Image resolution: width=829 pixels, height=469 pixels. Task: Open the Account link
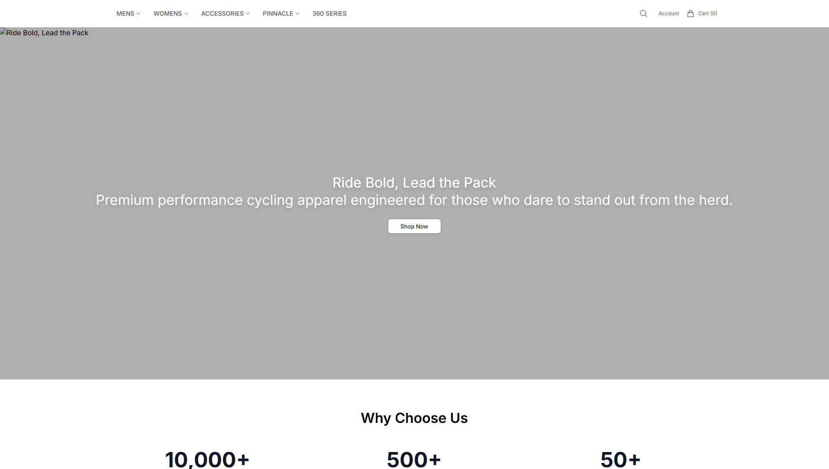tap(668, 13)
